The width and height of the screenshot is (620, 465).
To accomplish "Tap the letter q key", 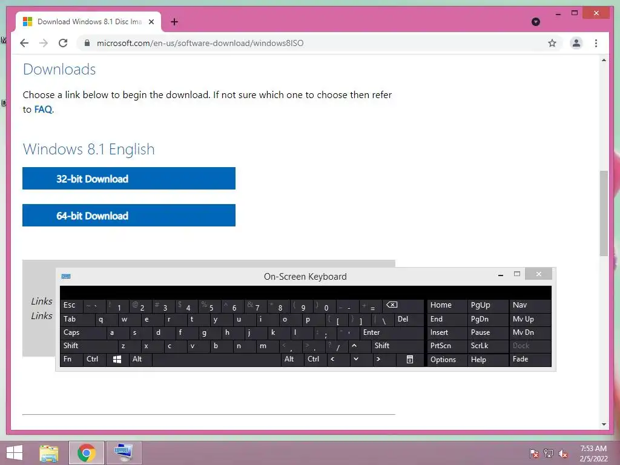I will 107,320.
